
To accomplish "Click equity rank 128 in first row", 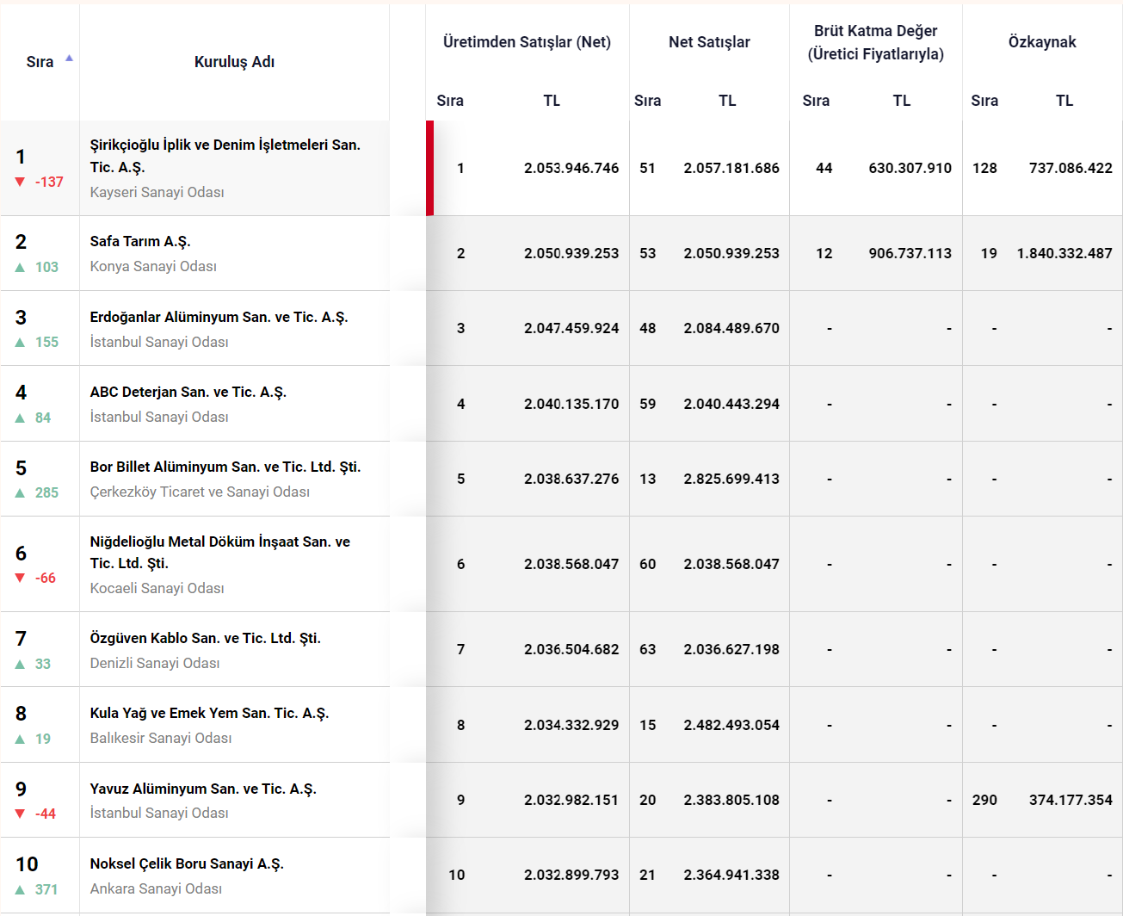I will coord(984,168).
